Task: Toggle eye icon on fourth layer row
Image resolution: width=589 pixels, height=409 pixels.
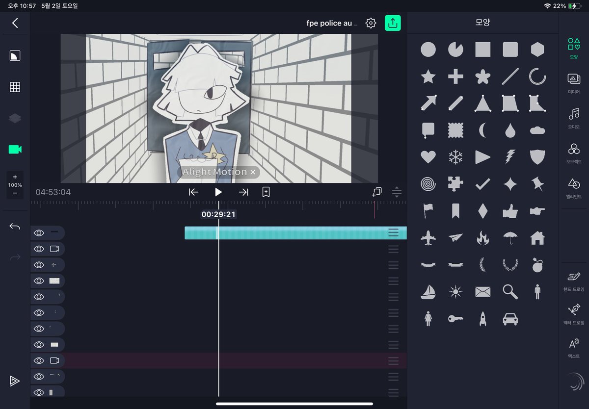Action: [x=39, y=281]
